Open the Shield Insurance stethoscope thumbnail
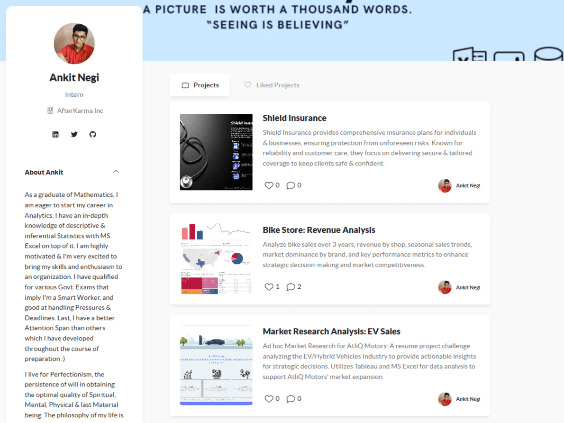 216,152
